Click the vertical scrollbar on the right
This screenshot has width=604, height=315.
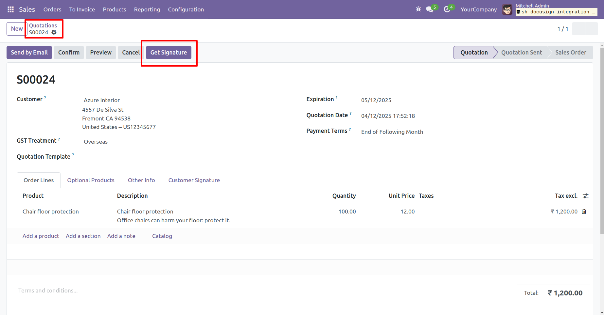click(602, 140)
